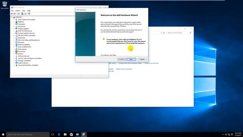
Task: Click the Refresh button in Control Panel
Action: coord(164,33)
